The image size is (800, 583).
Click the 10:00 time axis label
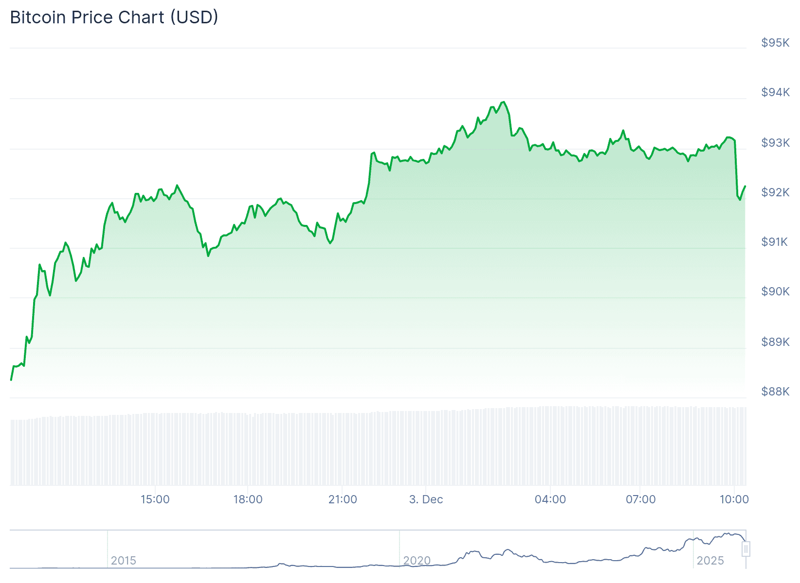tap(734, 499)
